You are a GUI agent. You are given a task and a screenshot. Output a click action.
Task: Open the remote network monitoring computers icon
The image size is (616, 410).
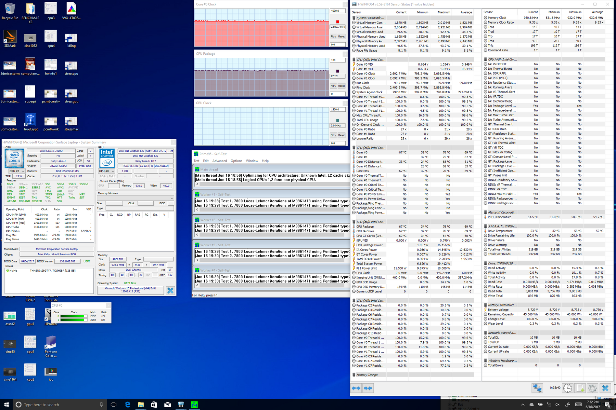[537, 388]
